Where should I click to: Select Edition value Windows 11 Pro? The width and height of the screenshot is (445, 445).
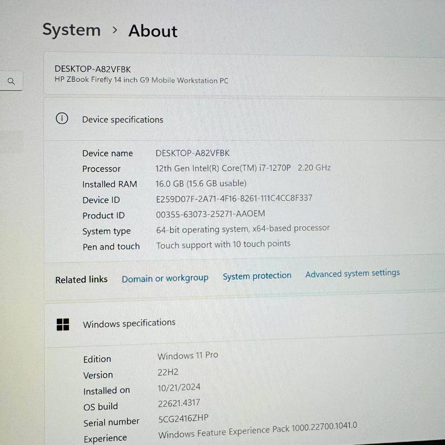[x=187, y=355]
